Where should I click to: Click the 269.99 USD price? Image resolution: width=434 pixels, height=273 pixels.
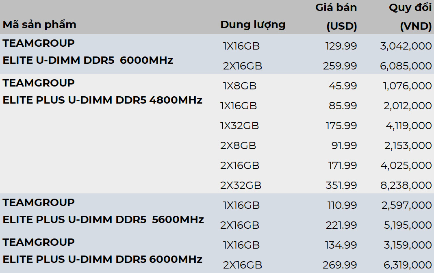pos(340,265)
